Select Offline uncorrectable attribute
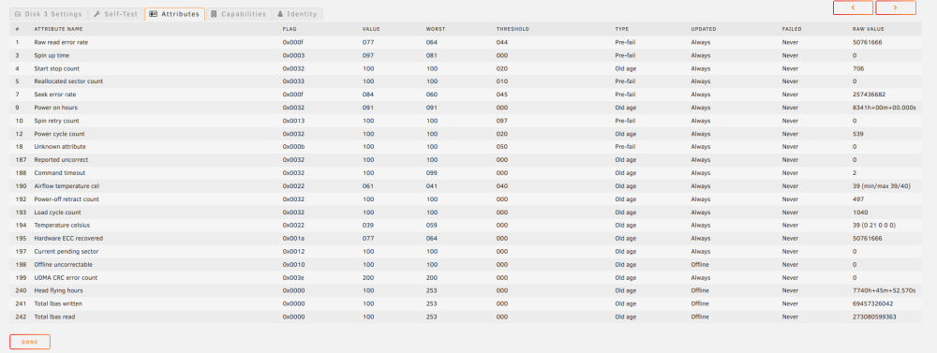937x353 pixels. pos(64,265)
